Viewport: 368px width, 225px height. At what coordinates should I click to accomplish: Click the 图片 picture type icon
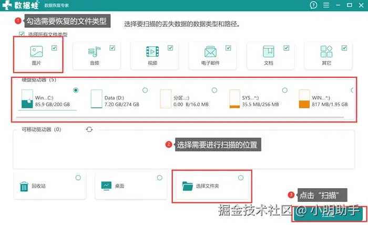[x=36, y=52]
